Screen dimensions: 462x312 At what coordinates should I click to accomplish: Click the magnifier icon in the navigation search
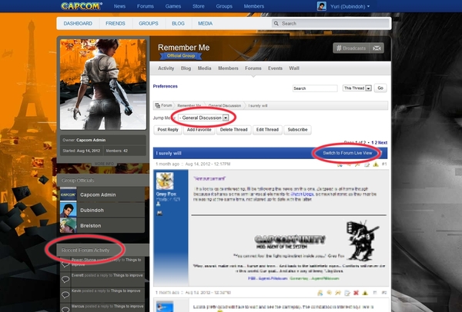(x=278, y=24)
